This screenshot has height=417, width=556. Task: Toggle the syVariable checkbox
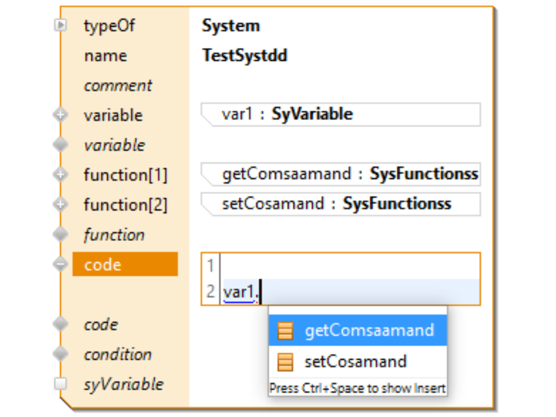coord(61,385)
